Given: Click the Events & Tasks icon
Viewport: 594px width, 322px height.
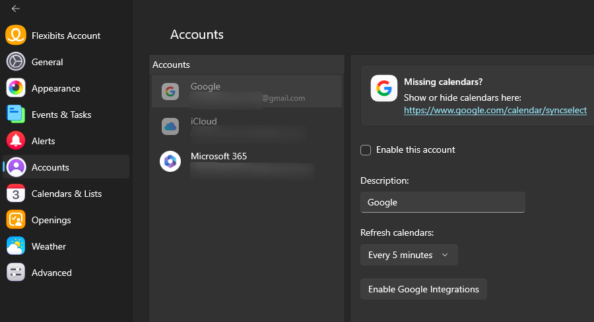Looking at the screenshot, I should click(x=16, y=115).
